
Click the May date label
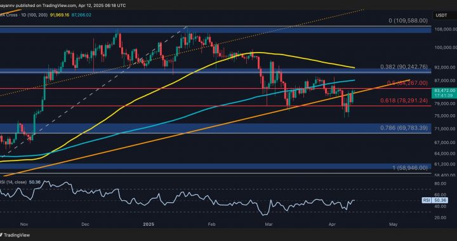click(393, 225)
